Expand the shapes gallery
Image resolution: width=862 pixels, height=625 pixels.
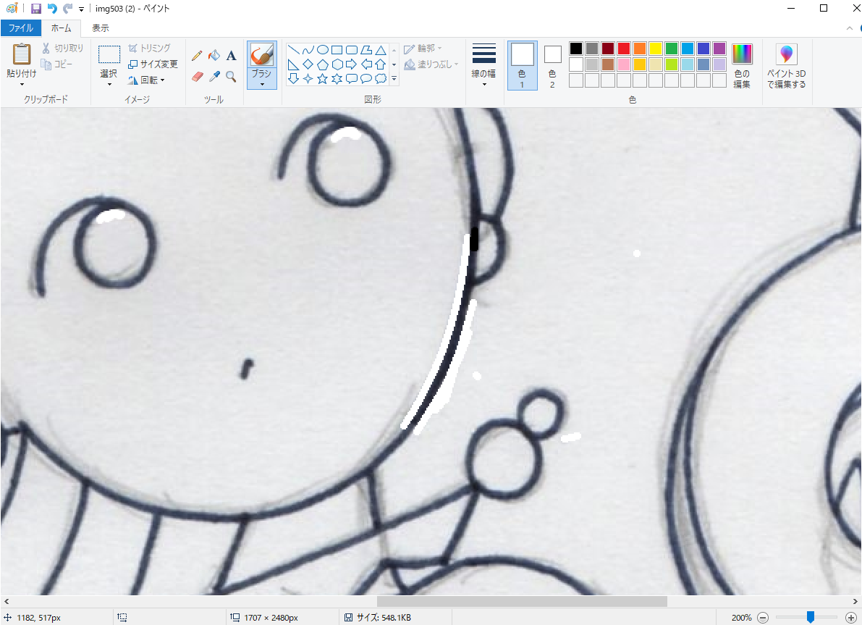point(394,79)
